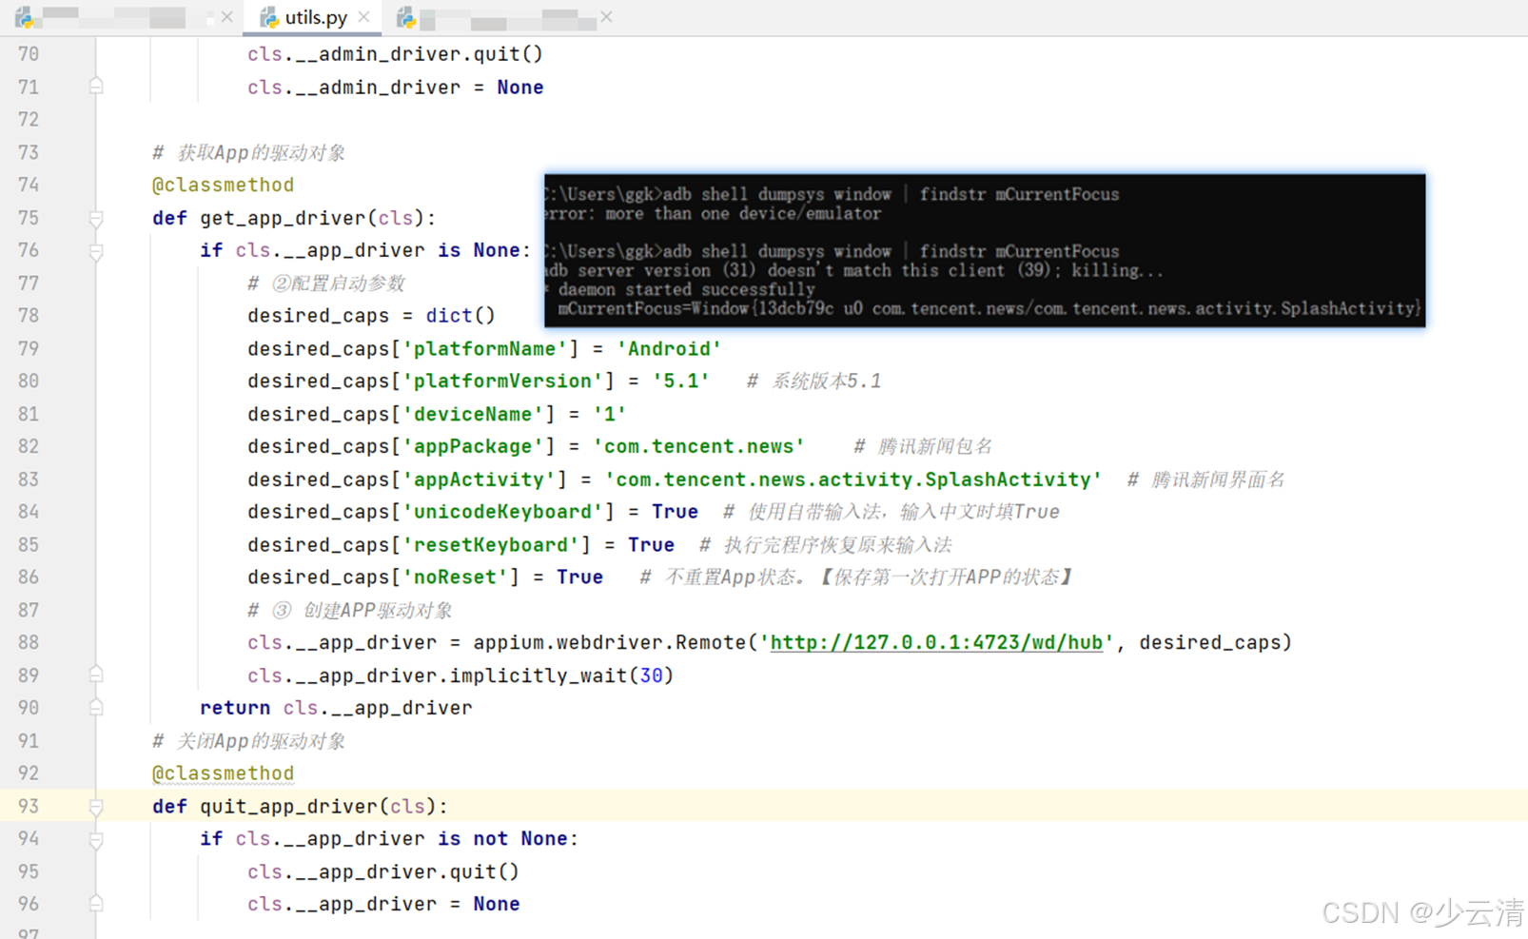The width and height of the screenshot is (1528, 939).
Task: Click the 'com.tencent.news.activity.SplashActivity' string
Action: (x=853, y=479)
